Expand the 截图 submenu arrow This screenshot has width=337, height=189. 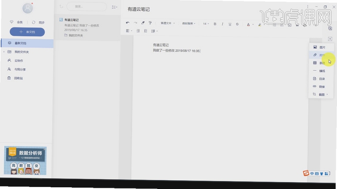[x=327, y=94]
